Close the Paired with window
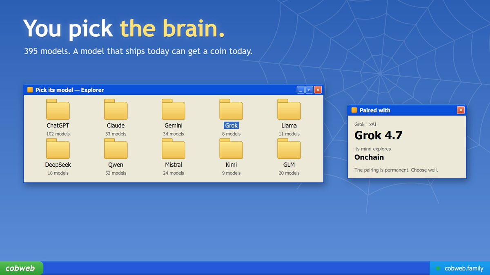Image resolution: width=490 pixels, height=275 pixels. [461, 110]
